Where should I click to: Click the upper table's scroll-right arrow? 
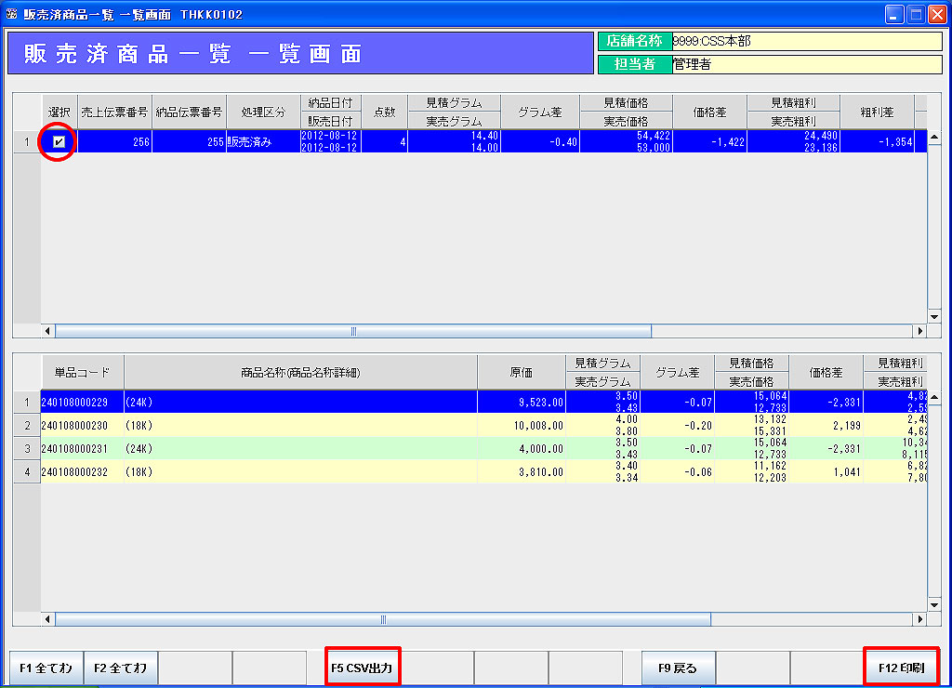[921, 331]
